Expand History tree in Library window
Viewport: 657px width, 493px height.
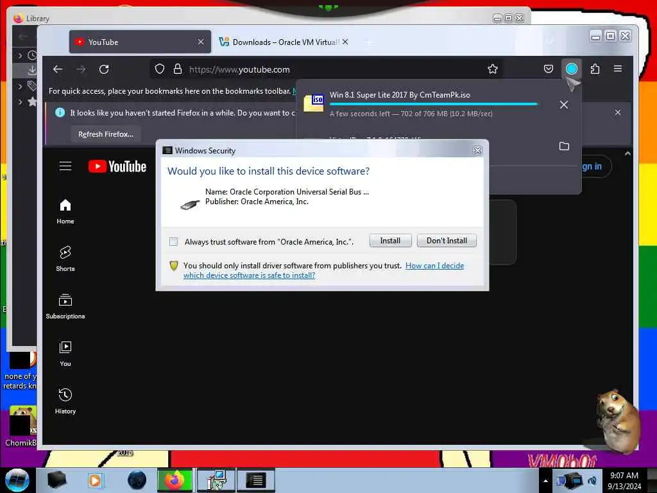tap(20, 55)
